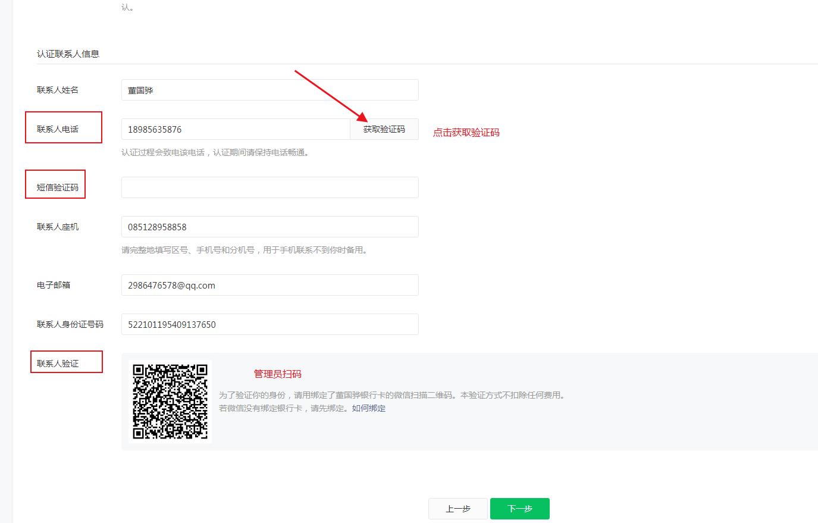Click the empty 短信验证码 input
This screenshot has width=818, height=523.
click(270, 187)
